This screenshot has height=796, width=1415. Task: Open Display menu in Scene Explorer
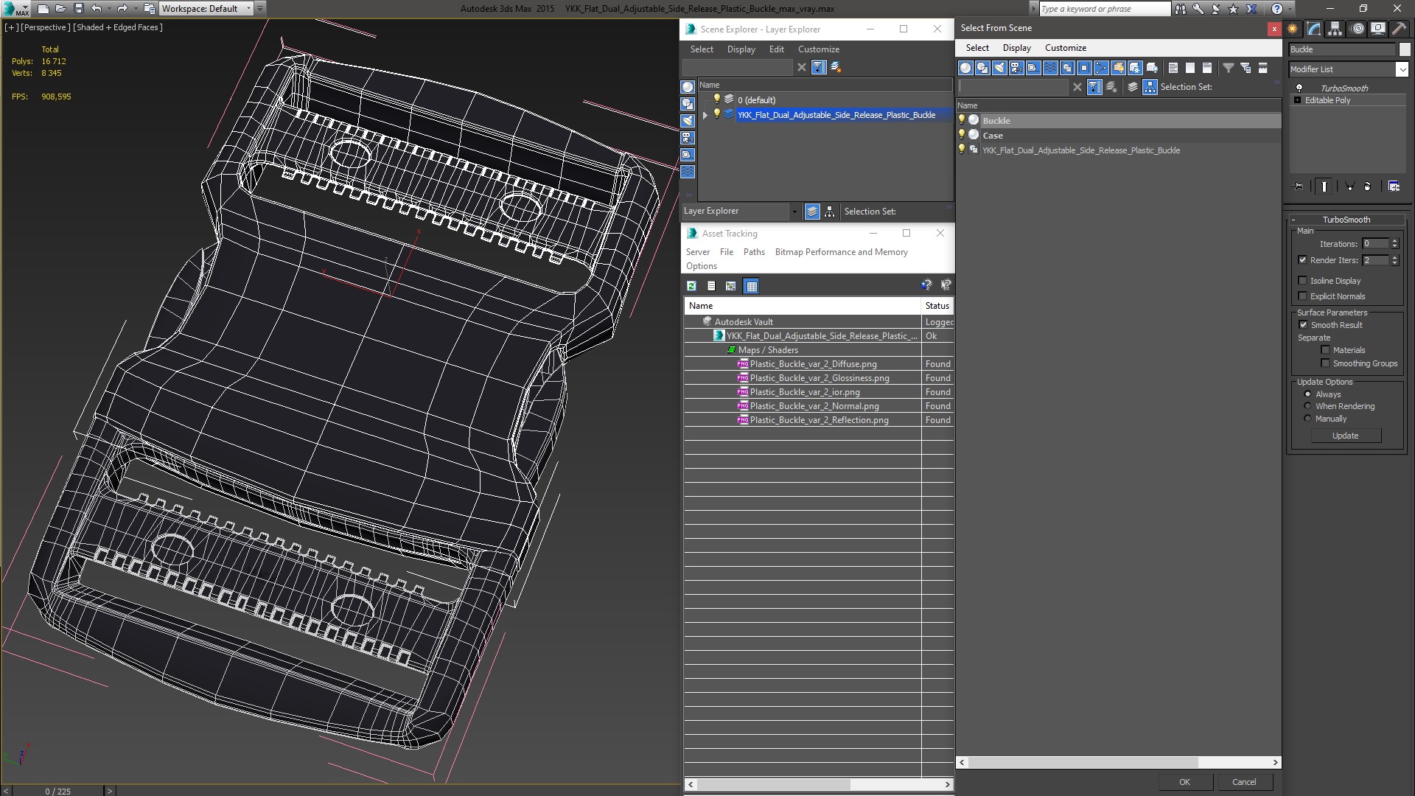pyautogui.click(x=741, y=49)
